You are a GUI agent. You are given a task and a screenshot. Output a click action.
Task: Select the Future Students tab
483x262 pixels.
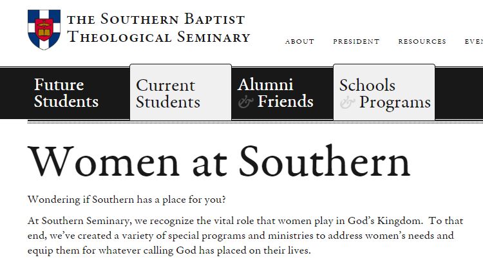[66, 93]
